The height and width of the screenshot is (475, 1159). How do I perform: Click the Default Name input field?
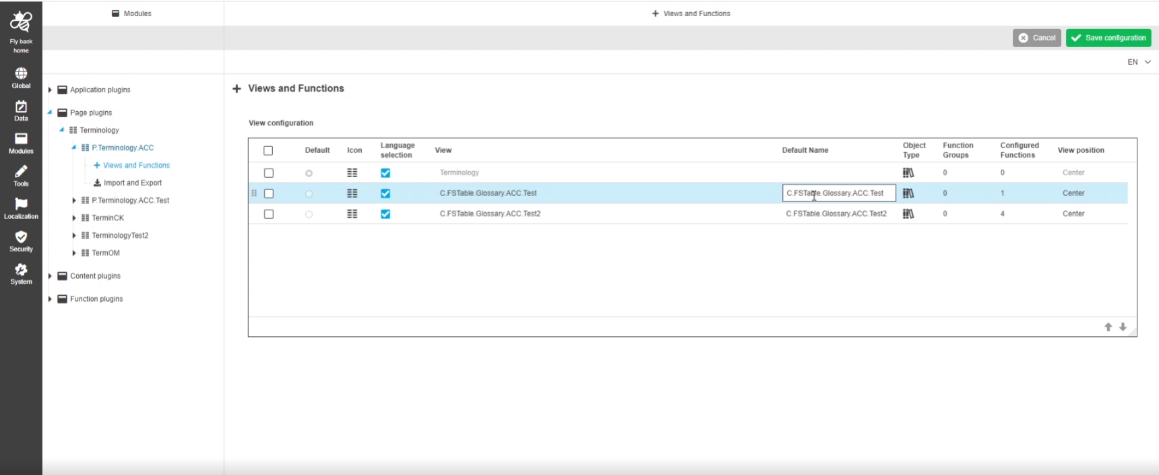point(838,193)
